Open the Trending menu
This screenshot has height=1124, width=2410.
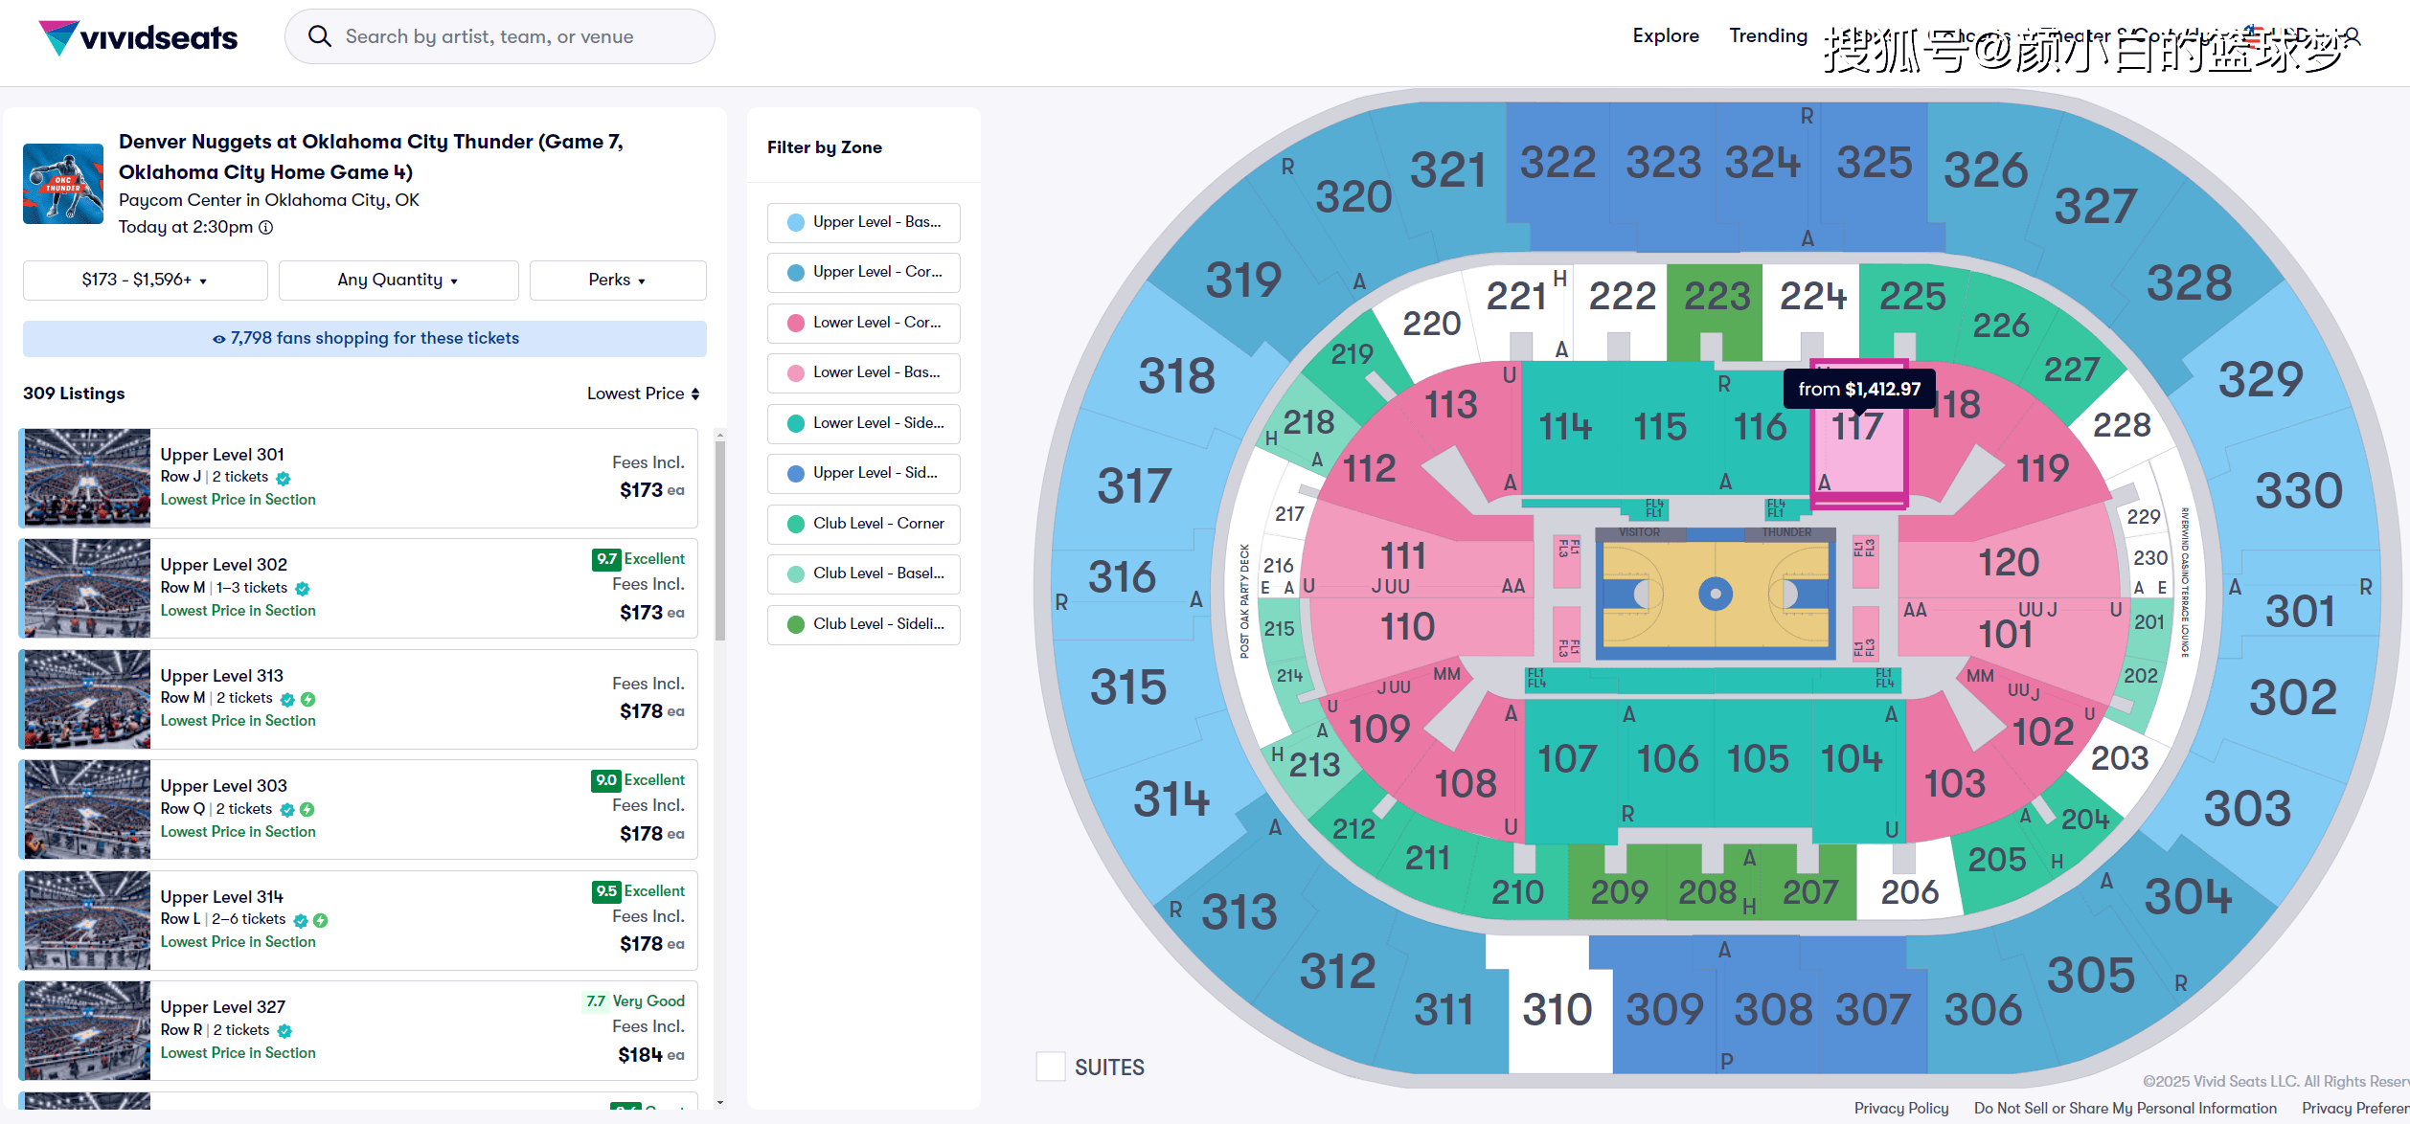(x=1768, y=36)
